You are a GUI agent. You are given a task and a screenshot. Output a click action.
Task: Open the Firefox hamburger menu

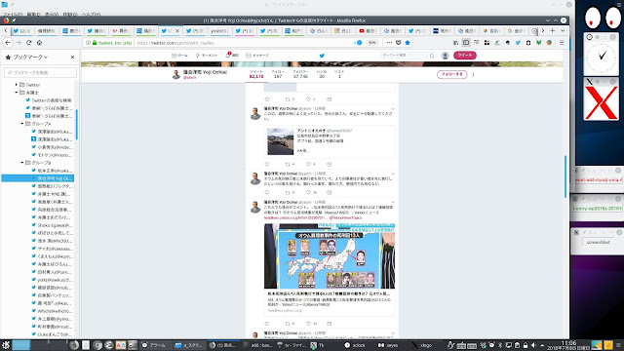coord(562,43)
